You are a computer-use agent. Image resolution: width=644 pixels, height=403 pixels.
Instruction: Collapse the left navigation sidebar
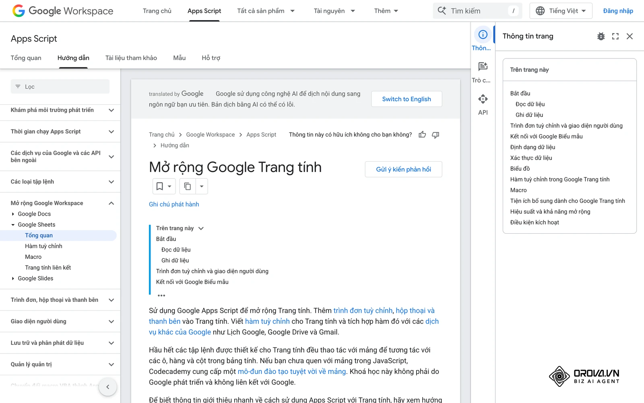108,387
